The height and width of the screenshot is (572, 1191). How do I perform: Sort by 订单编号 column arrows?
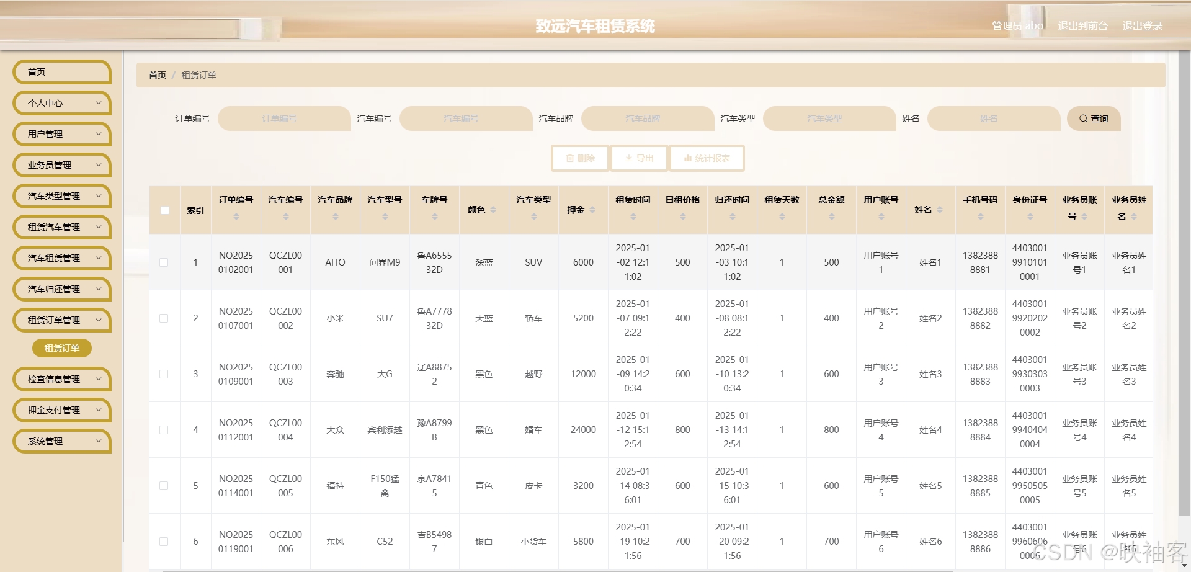(x=236, y=217)
